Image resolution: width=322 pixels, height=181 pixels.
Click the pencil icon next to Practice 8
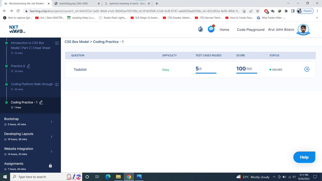(x=28, y=66)
